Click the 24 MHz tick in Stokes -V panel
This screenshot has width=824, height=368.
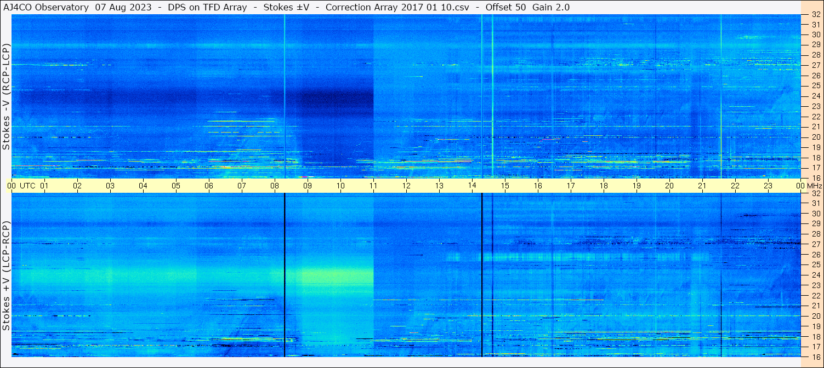coord(815,96)
